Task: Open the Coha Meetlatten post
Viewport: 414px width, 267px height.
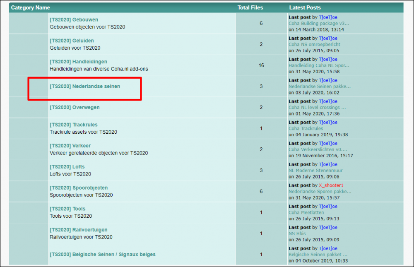Action: click(x=306, y=212)
